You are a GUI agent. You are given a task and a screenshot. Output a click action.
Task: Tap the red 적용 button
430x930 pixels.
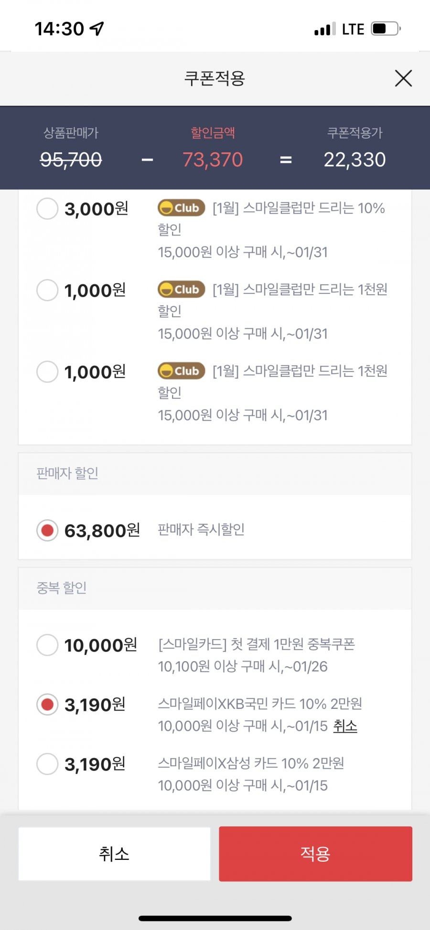pyautogui.click(x=315, y=854)
